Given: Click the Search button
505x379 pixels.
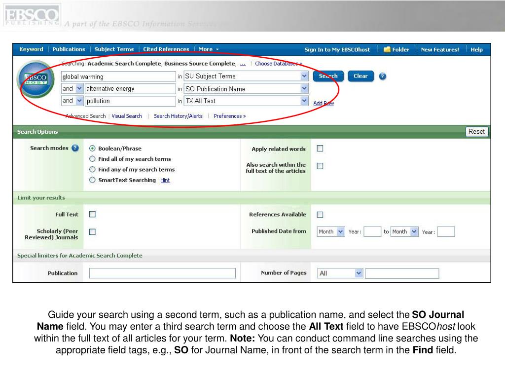Looking at the screenshot, I should (x=328, y=76).
